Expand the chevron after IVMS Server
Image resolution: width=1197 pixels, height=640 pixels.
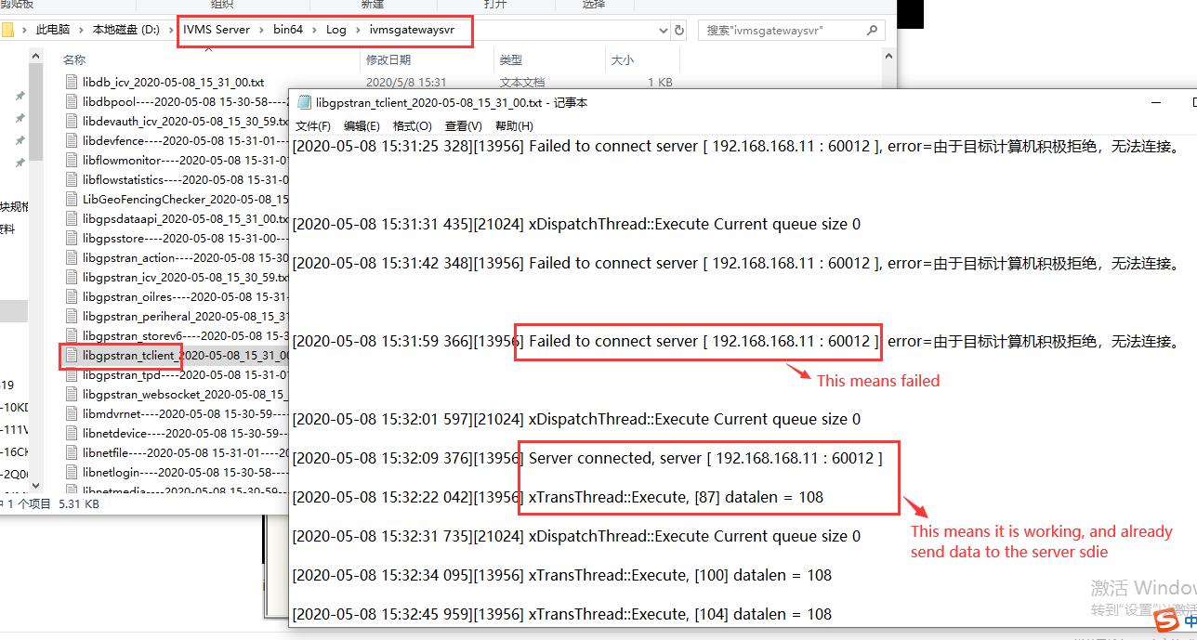tap(261, 30)
